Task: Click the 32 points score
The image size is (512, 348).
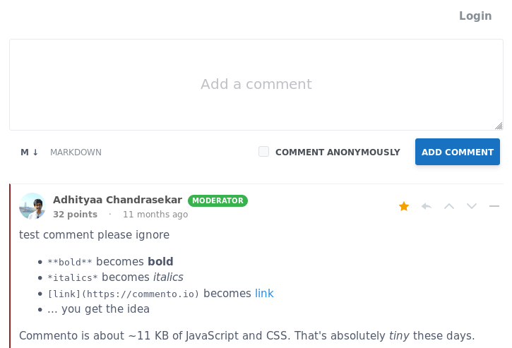Action: pos(75,215)
